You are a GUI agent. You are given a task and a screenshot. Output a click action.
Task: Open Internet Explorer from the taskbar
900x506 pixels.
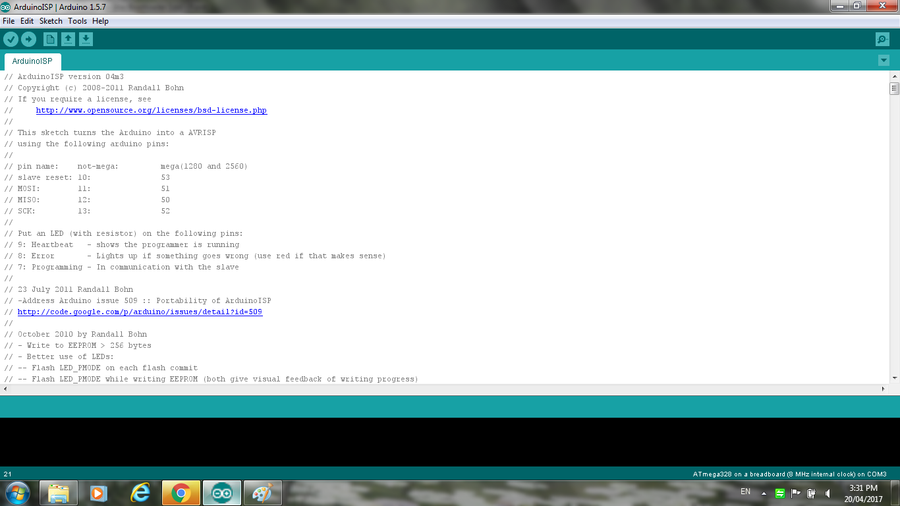[x=140, y=493]
